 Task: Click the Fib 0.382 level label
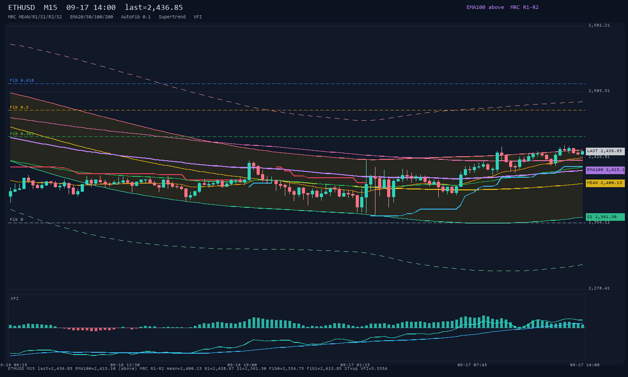[x=22, y=134]
